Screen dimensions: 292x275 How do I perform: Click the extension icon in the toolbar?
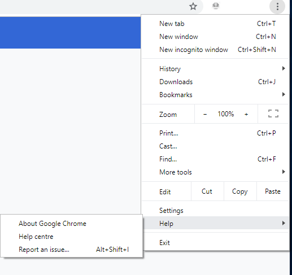[x=216, y=6]
